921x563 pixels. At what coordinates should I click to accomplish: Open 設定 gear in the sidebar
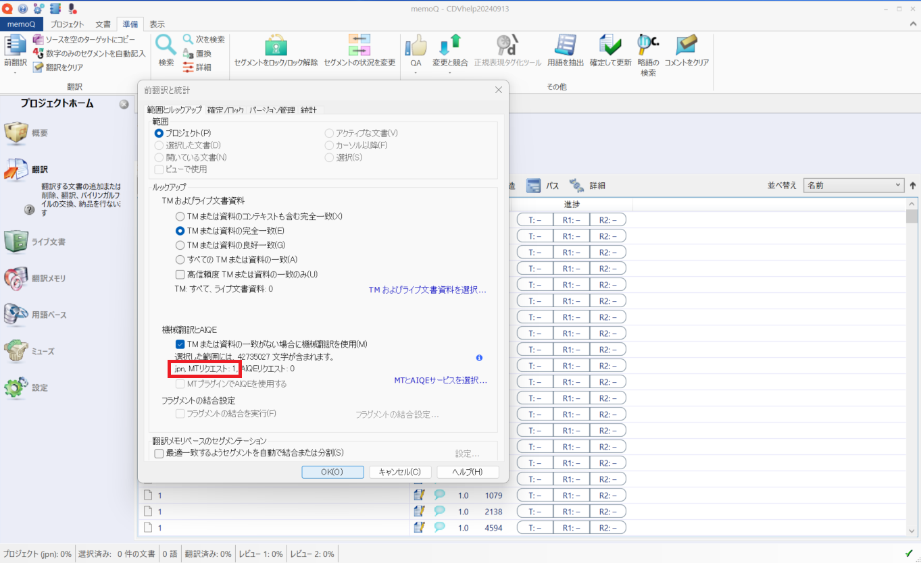click(x=27, y=387)
